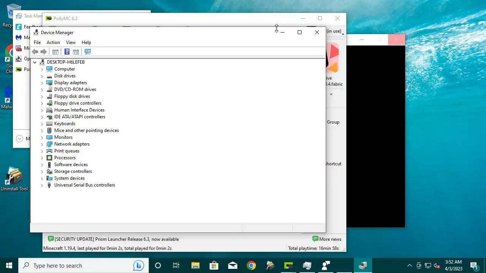Open Microsoft Store from the taskbar
This screenshot has width=486, height=273.
click(x=214, y=265)
